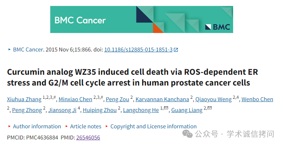Viewport: 283px width, 145px height.
Task: Click the WeChat logo in the watermark
Action: coord(188,134)
